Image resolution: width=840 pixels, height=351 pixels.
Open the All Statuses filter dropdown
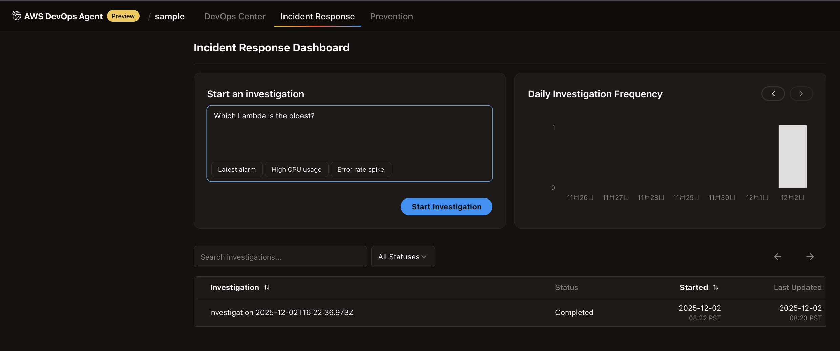click(x=402, y=257)
